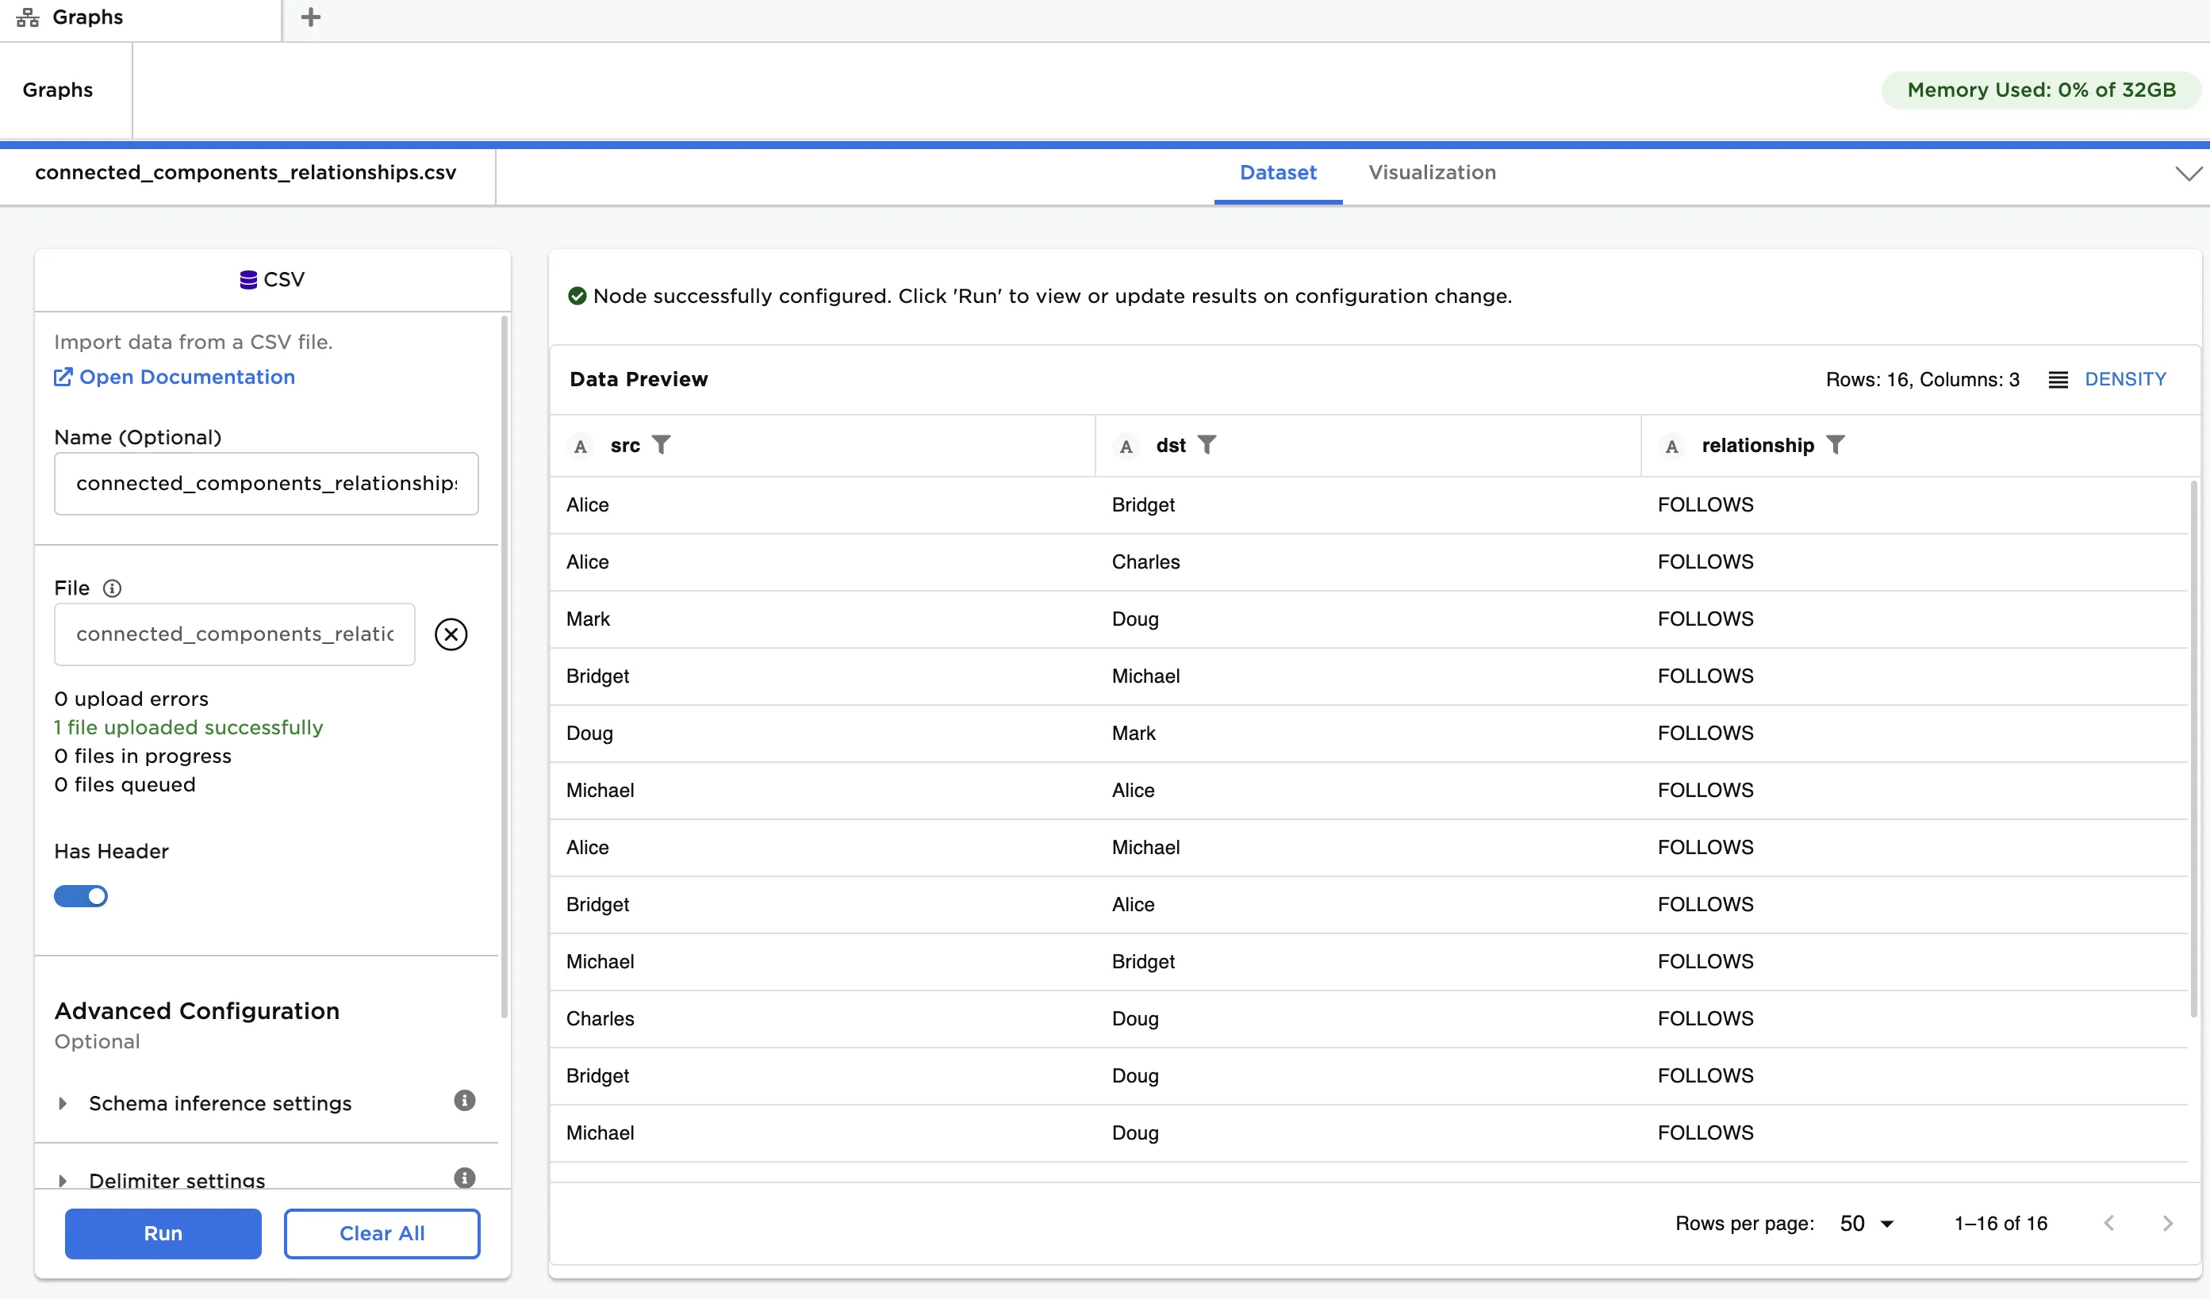
Task: Expand Schema inference settings
Action: point(62,1104)
